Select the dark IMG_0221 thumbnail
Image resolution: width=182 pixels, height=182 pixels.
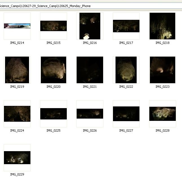[90, 70]
